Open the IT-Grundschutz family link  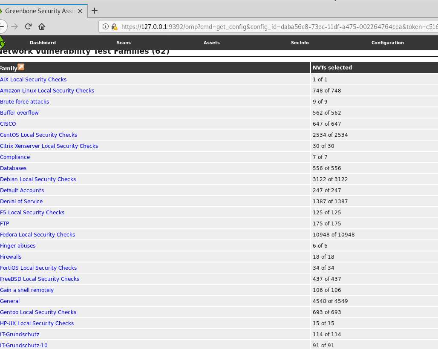click(20, 335)
